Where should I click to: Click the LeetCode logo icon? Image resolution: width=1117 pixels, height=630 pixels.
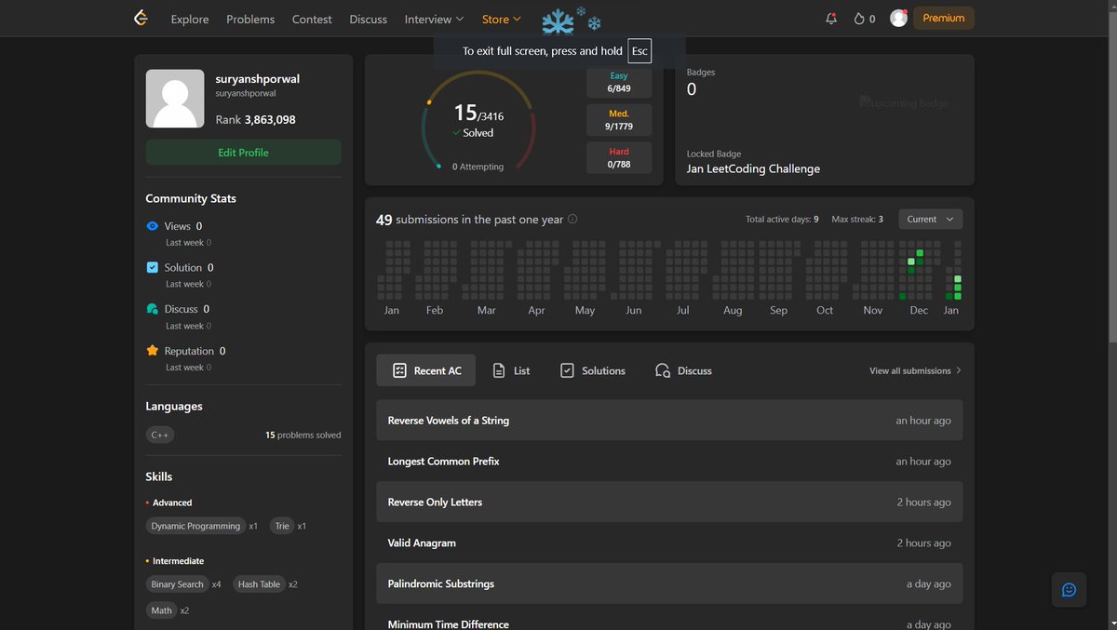pyautogui.click(x=141, y=19)
